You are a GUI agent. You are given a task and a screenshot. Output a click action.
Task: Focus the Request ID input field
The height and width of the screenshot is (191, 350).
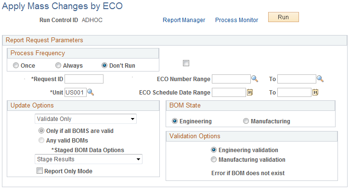click(x=84, y=79)
